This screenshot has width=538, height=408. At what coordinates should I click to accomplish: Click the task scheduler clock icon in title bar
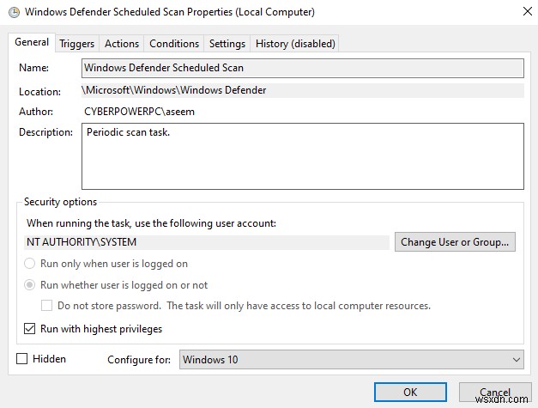click(x=14, y=12)
